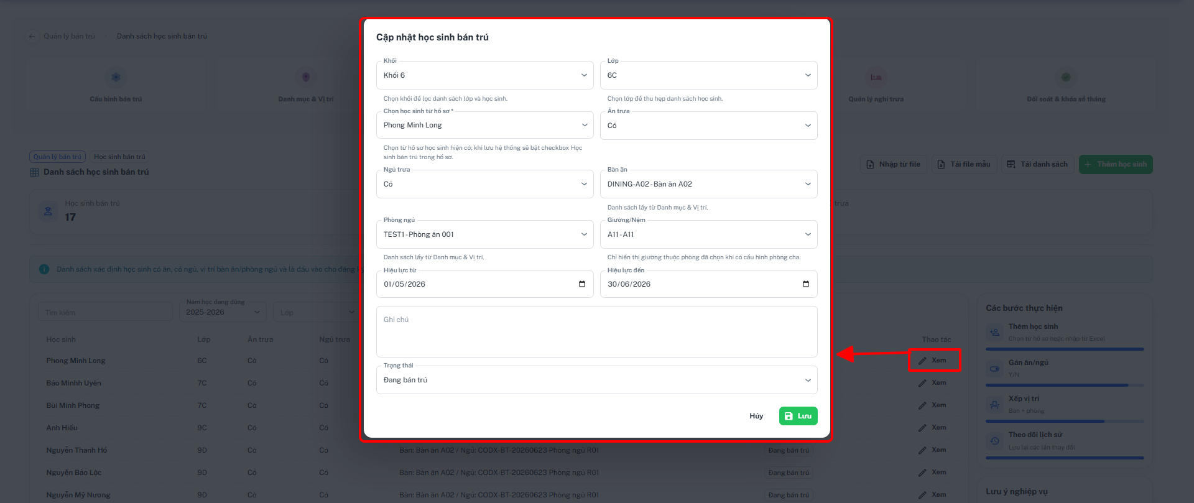The image size is (1194, 503).
Task: Click the Cấu hình bán trú icon
Action: coord(116,77)
